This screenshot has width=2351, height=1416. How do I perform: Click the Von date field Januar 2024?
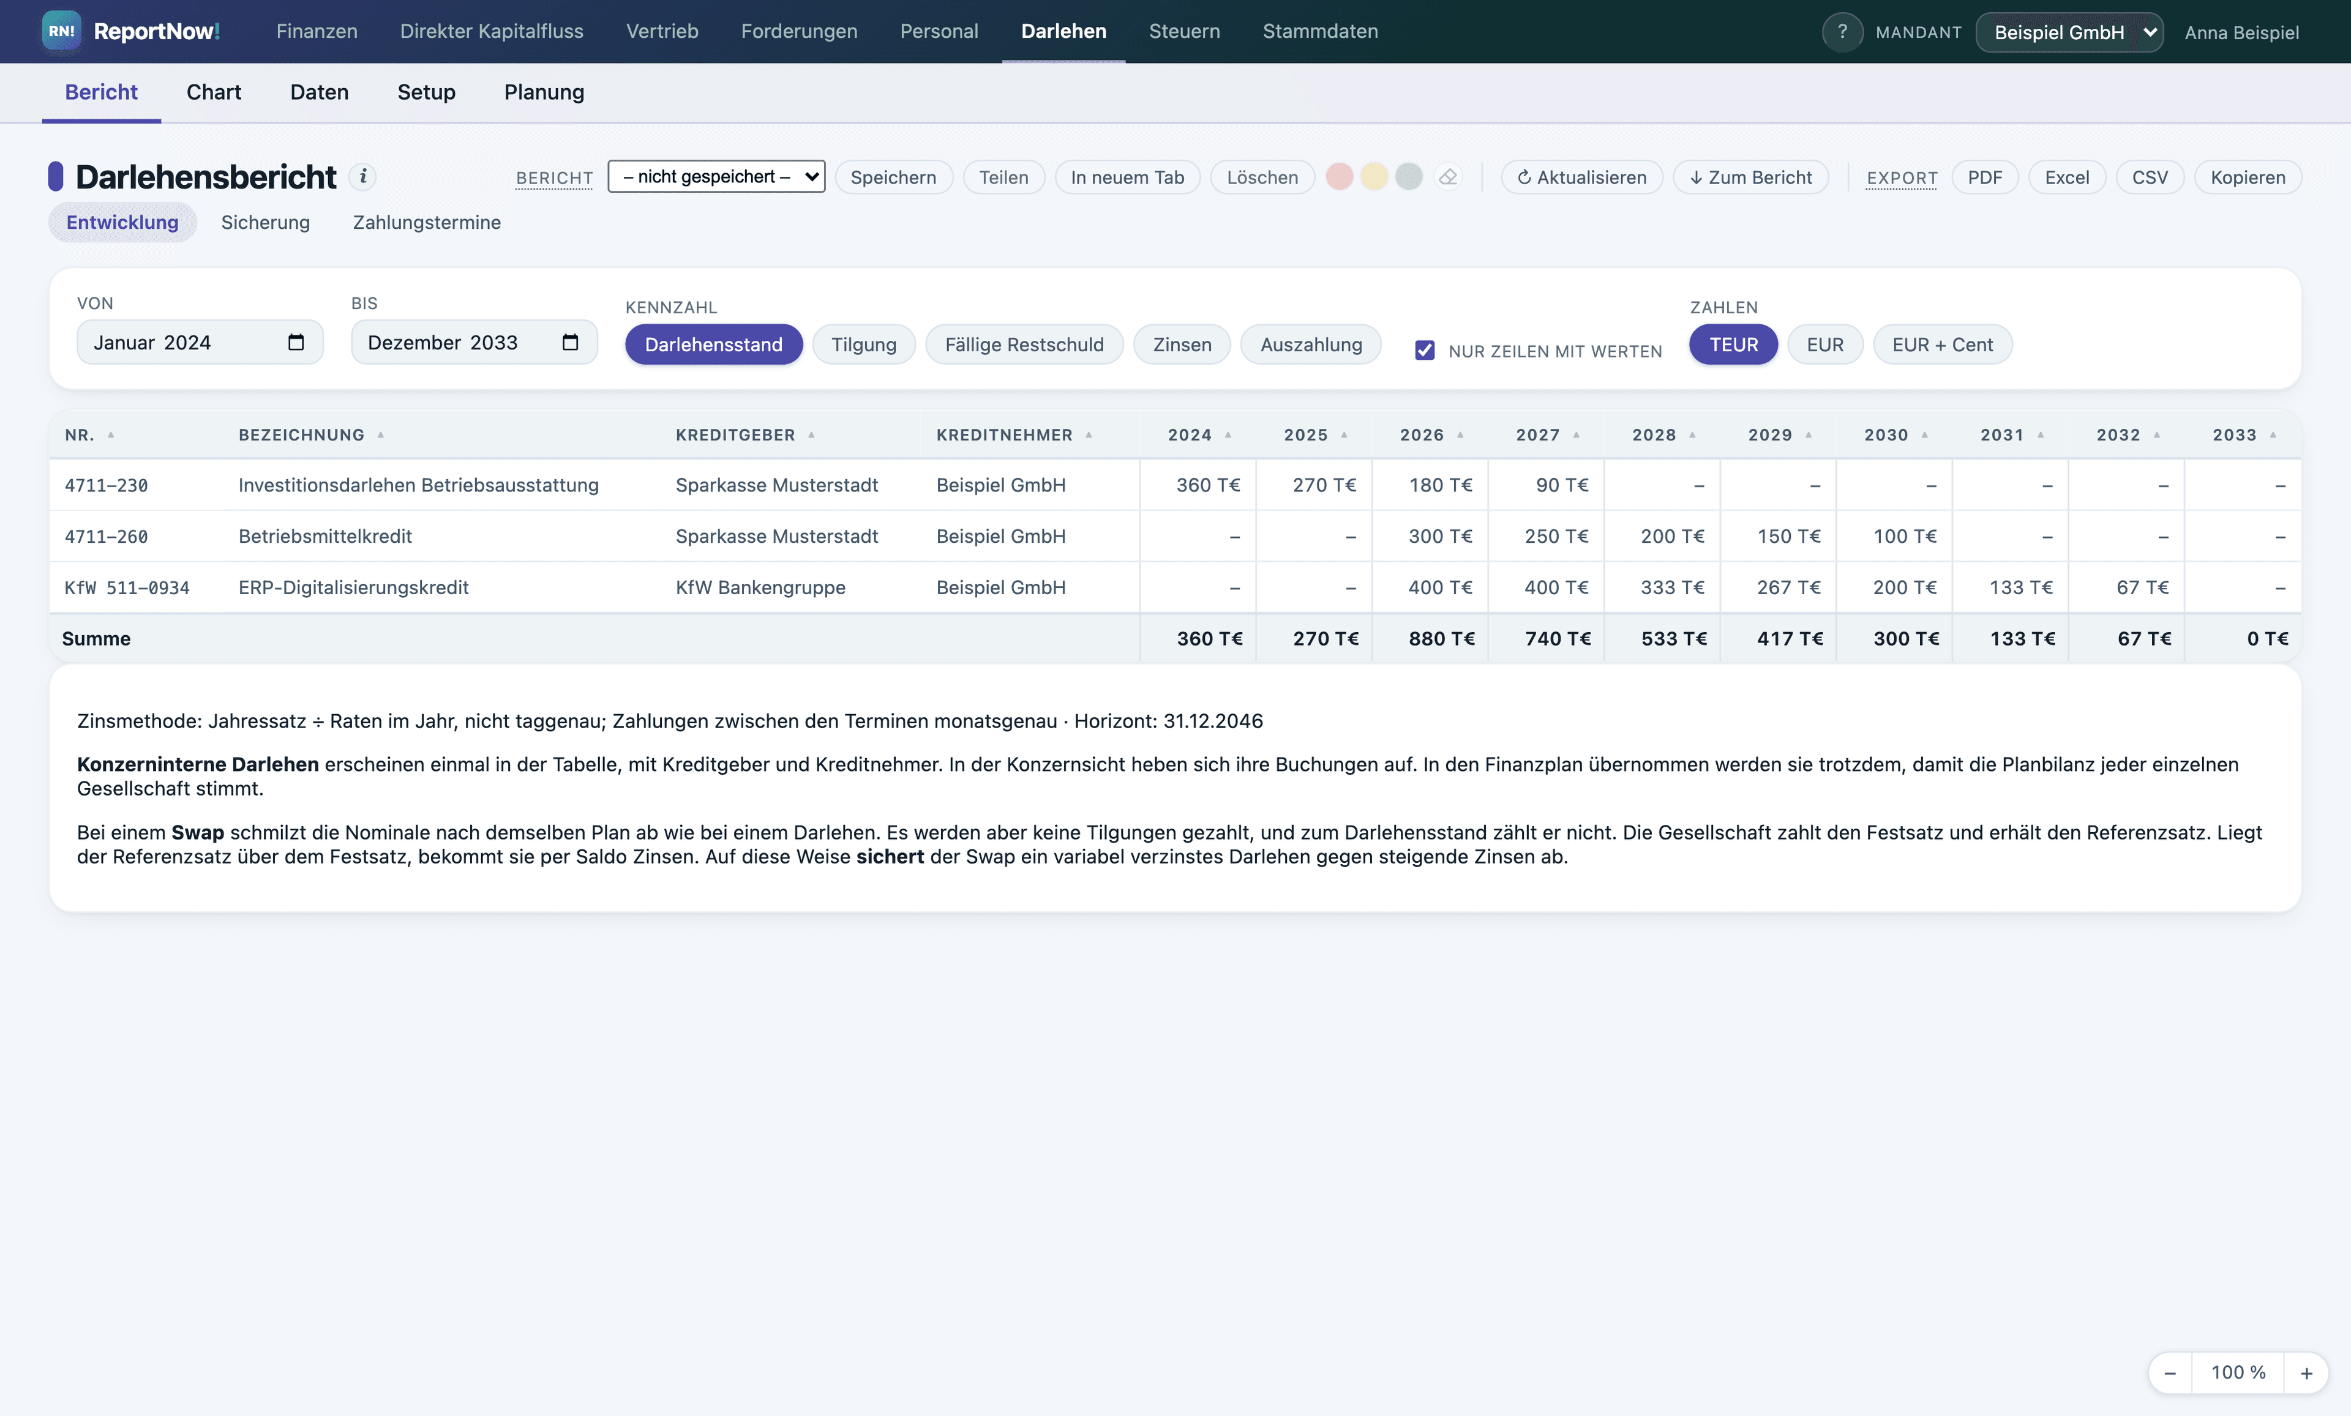pyautogui.click(x=200, y=342)
